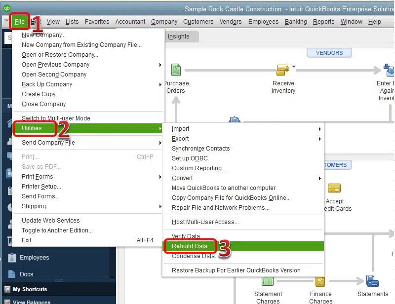
Task: Select Host Multi-User Access...
Action: [243, 222]
